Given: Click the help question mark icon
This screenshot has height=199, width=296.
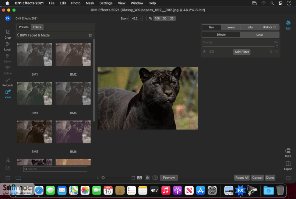Looking at the screenshot, I should click(8, 168).
